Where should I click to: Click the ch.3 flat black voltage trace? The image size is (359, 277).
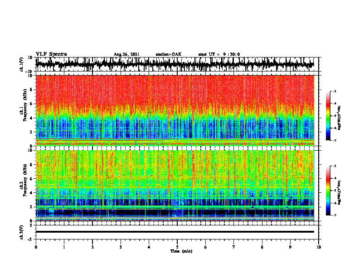(175, 232)
